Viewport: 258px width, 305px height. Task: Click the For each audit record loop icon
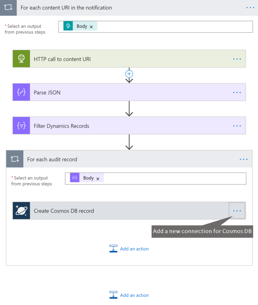coord(14,159)
